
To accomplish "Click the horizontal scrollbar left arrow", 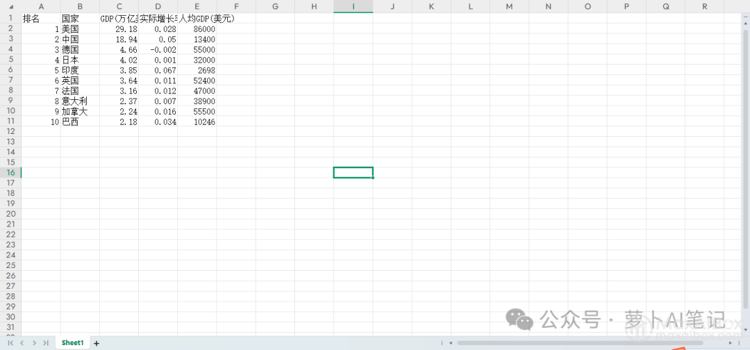I will pyautogui.click(x=451, y=343).
